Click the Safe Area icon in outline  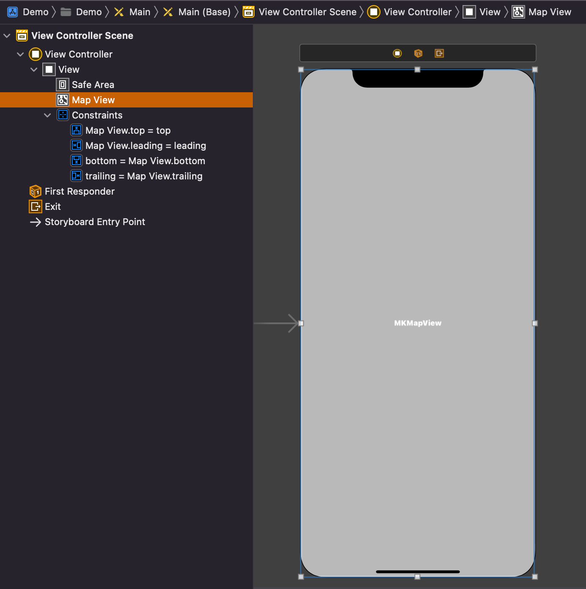(63, 84)
